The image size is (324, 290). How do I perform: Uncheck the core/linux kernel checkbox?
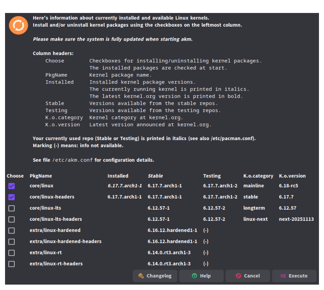pyautogui.click(x=12, y=186)
